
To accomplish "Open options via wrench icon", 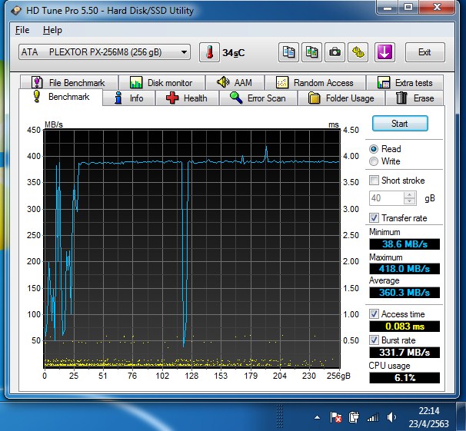I will [x=358, y=52].
